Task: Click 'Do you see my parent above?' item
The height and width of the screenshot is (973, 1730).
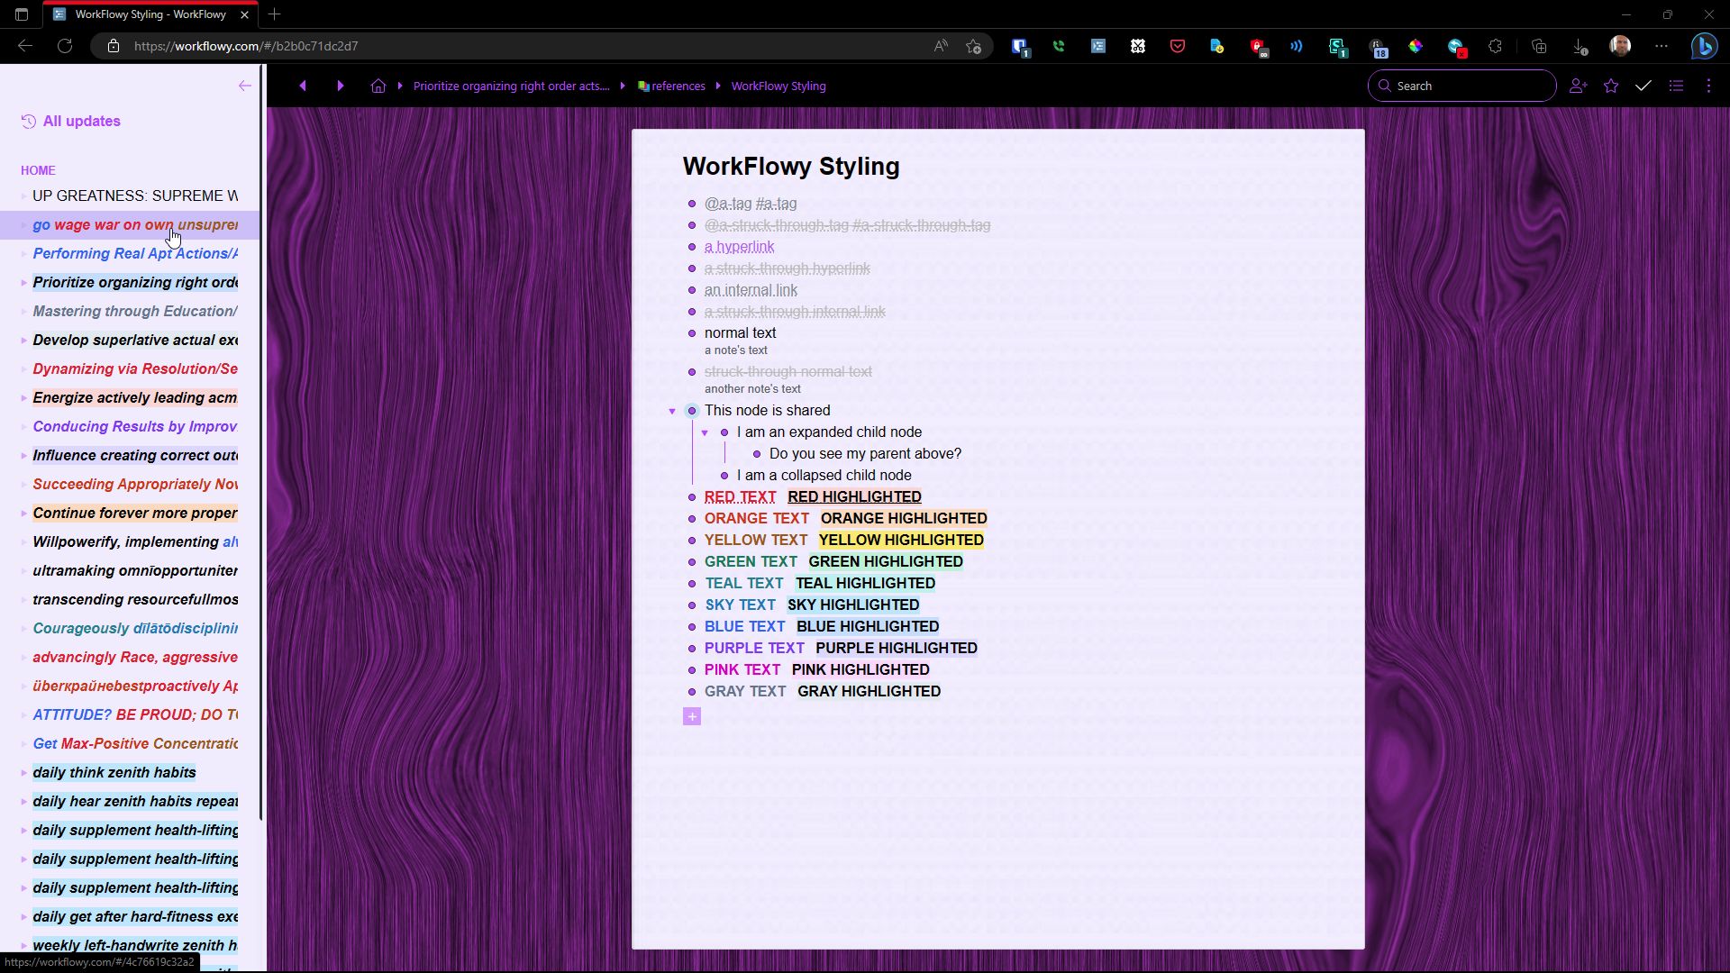Action: [865, 454]
